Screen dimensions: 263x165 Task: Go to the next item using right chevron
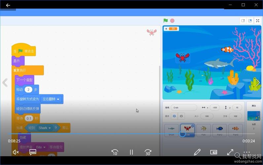pos(258,82)
